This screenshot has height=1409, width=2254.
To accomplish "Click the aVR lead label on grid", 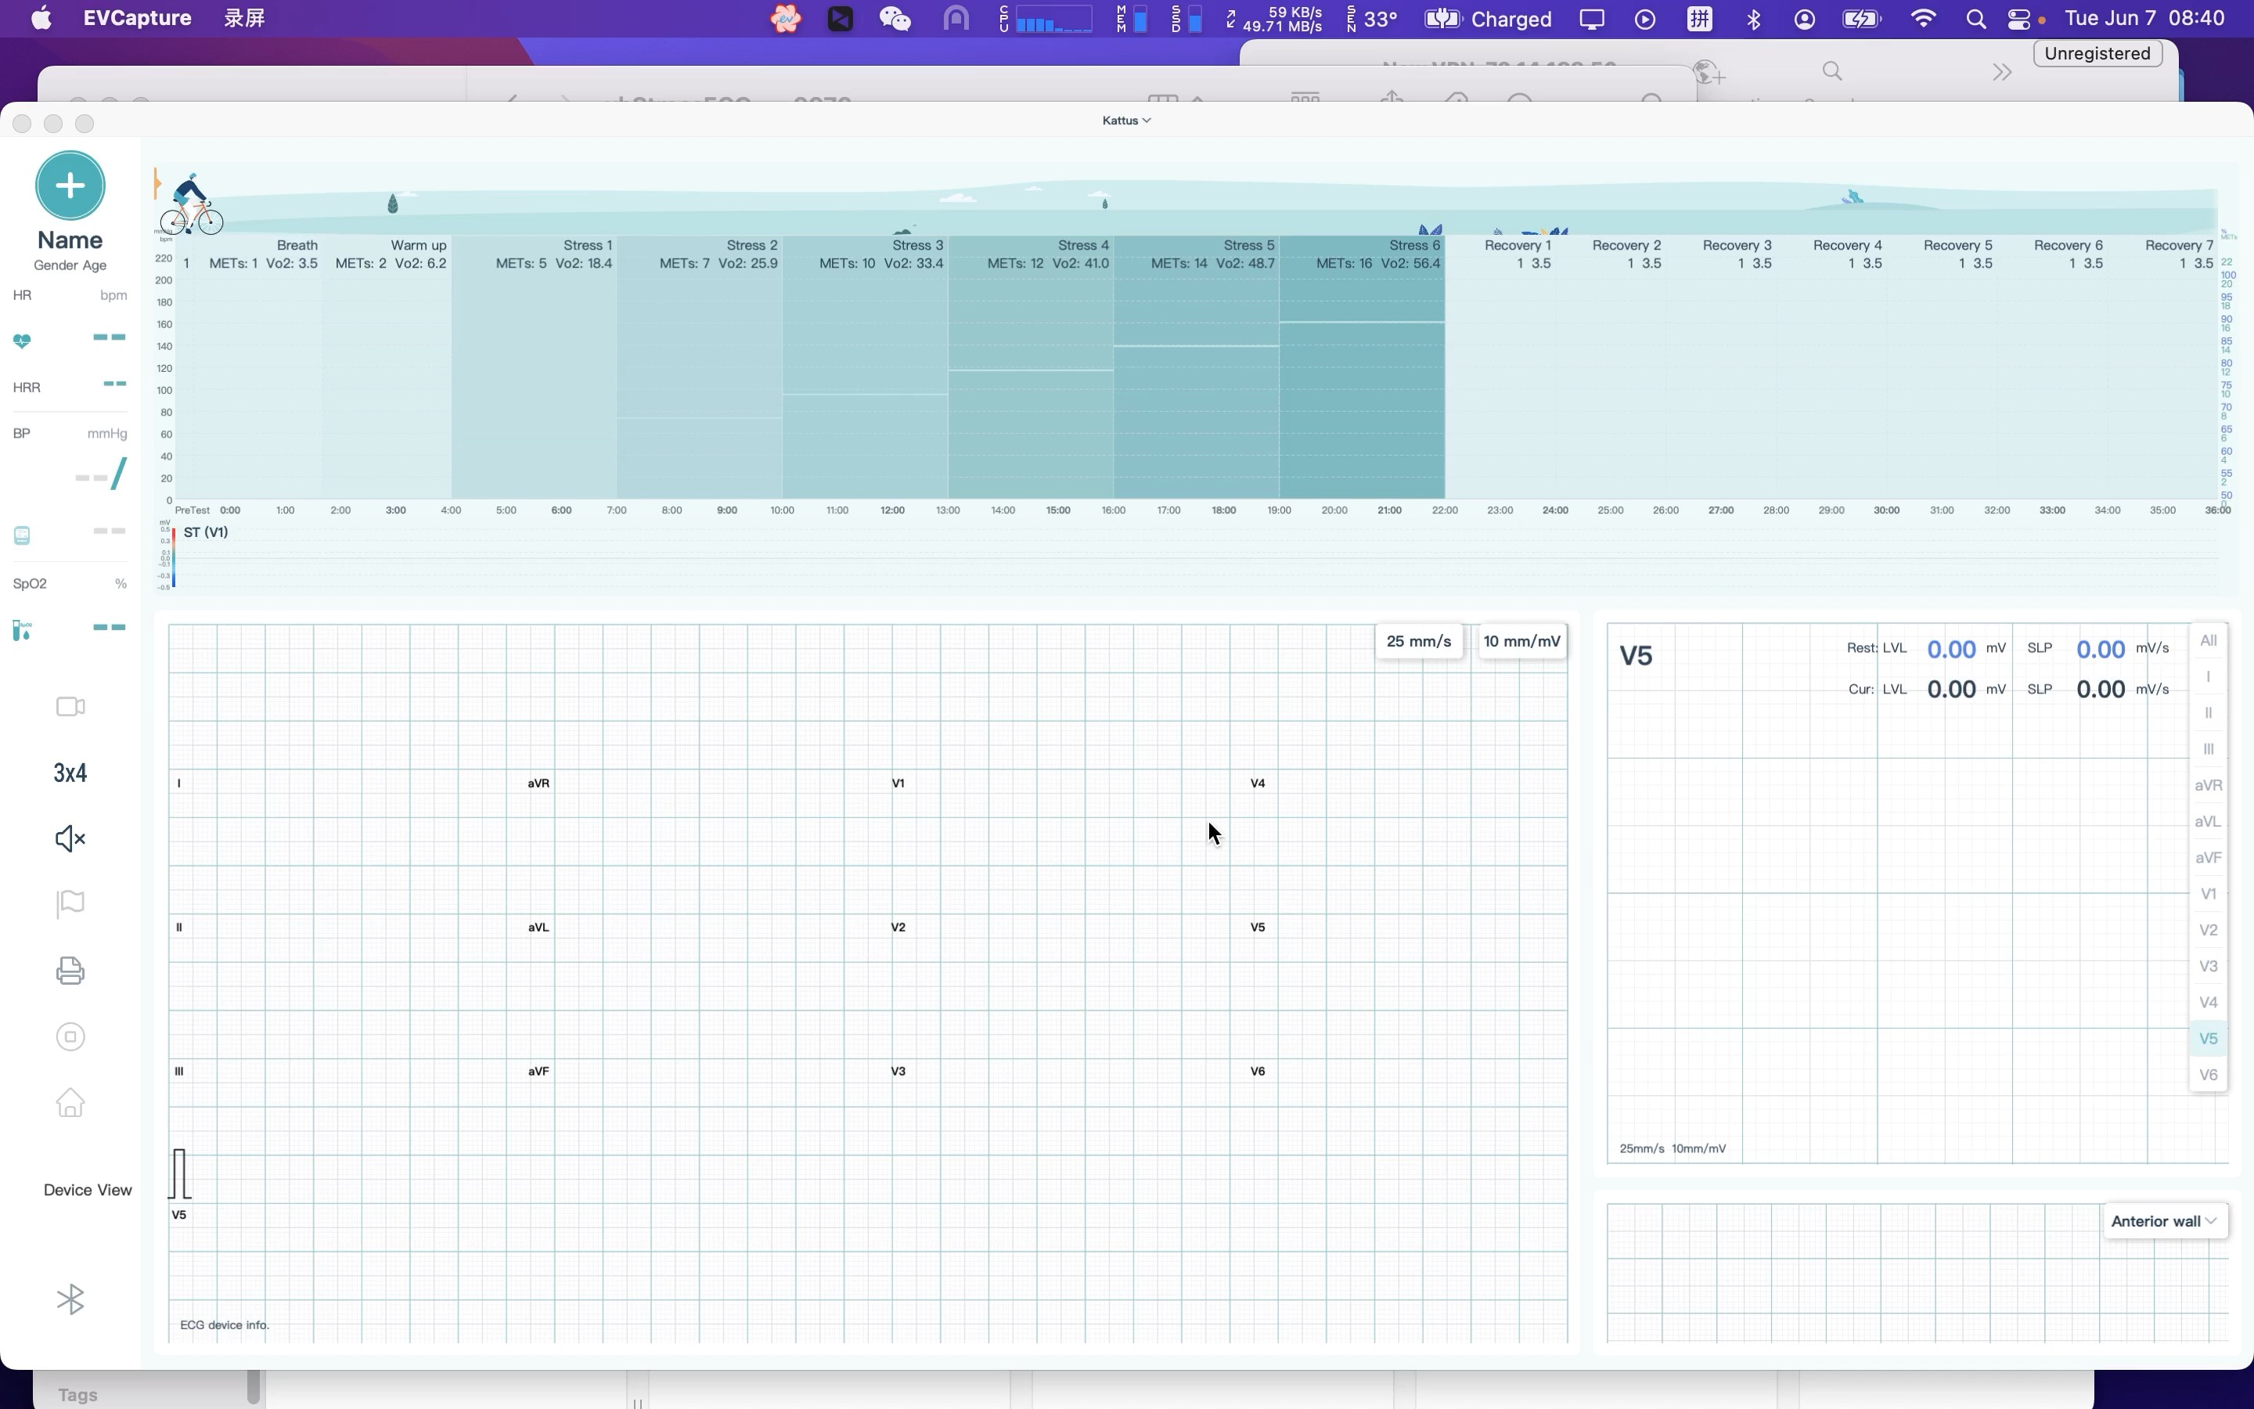I will [x=538, y=783].
